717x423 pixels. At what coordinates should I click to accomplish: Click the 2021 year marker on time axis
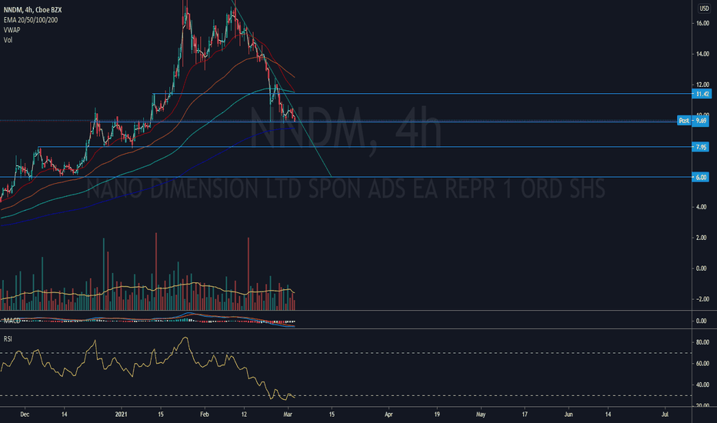pyautogui.click(x=122, y=415)
